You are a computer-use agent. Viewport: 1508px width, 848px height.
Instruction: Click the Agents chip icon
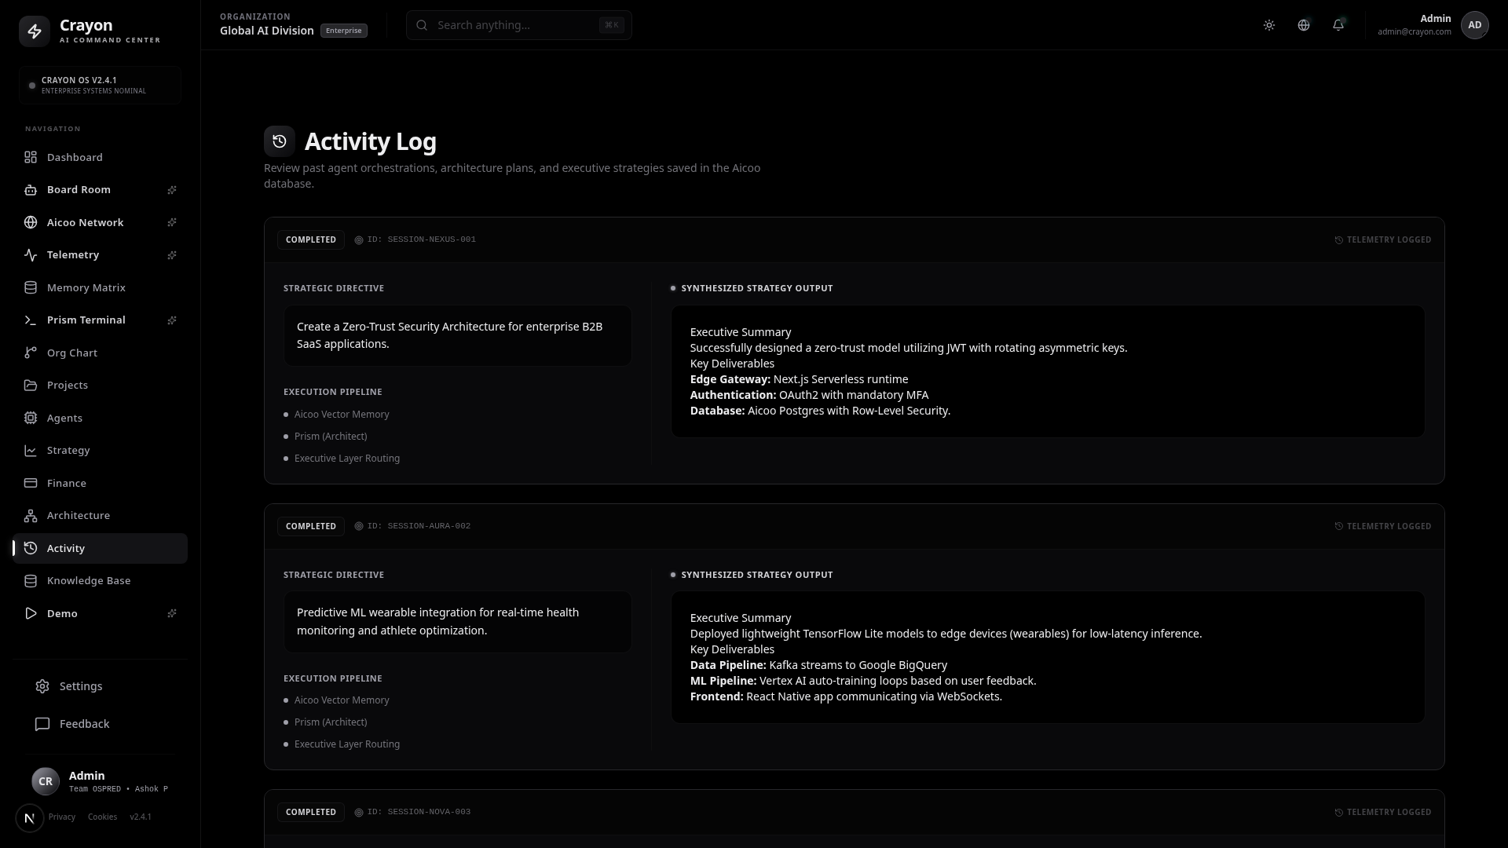pos(31,418)
